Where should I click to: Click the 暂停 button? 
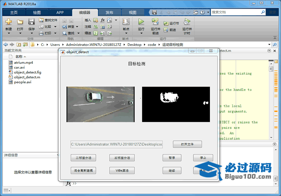(172, 158)
